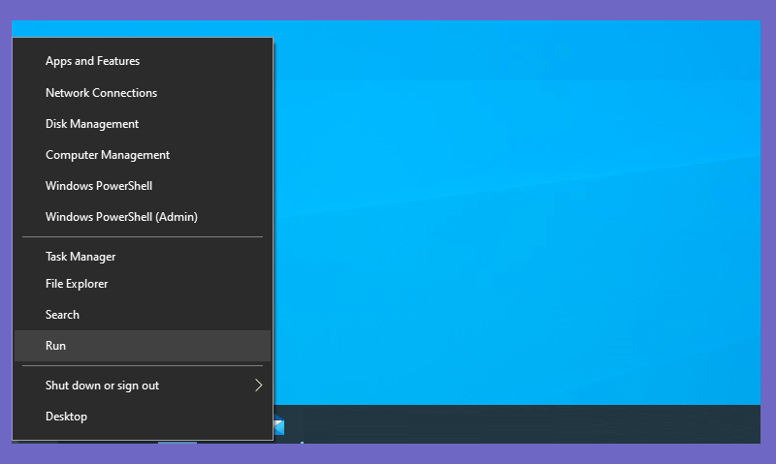This screenshot has height=464, width=776.
Task: Select Network Connections menu entry
Action: (x=143, y=93)
